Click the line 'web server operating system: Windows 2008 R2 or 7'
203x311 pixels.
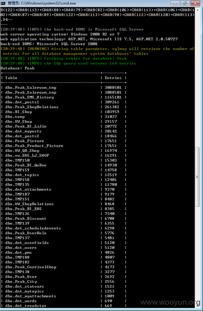pyautogui.click(x=60, y=34)
